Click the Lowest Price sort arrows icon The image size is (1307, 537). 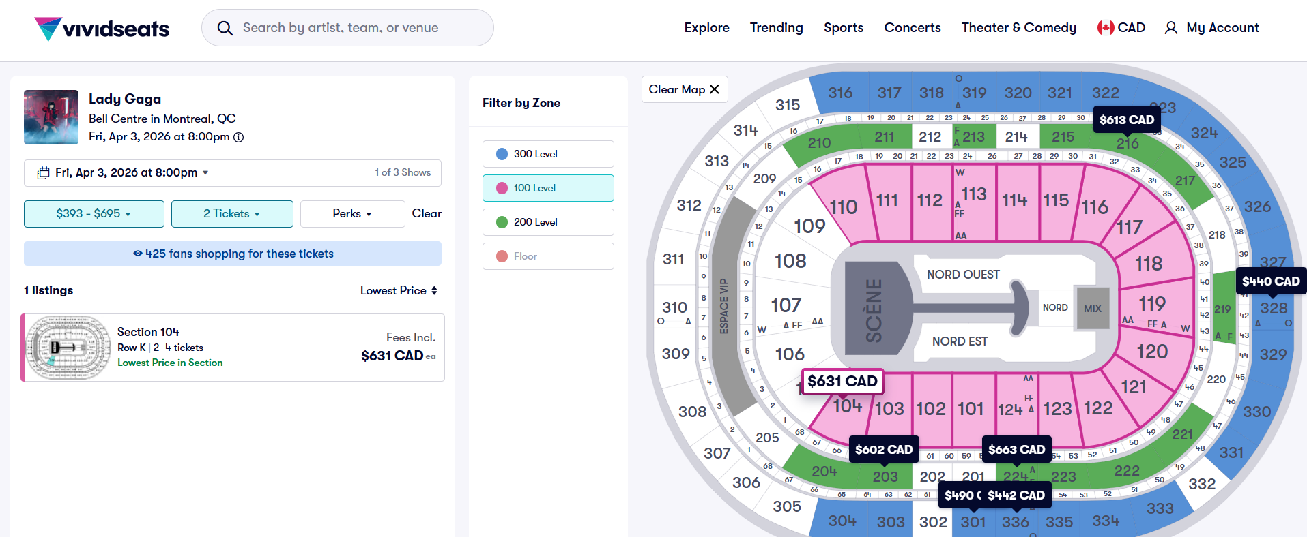[434, 290]
